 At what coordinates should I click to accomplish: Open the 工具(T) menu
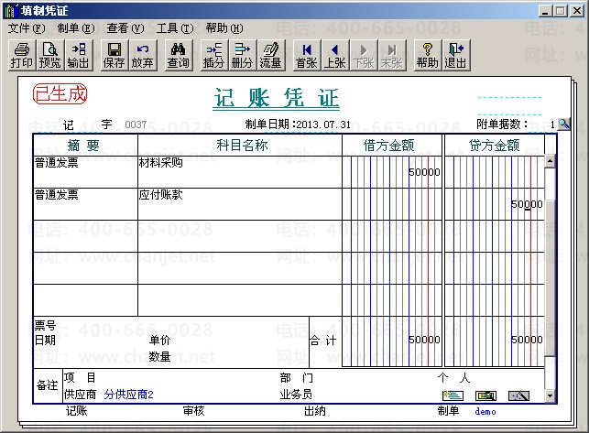tap(175, 28)
